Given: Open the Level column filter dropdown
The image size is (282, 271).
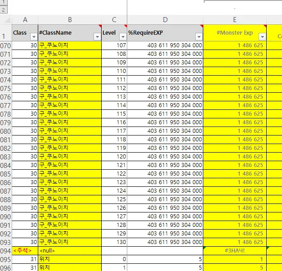Looking at the screenshot, I should click(123, 37).
